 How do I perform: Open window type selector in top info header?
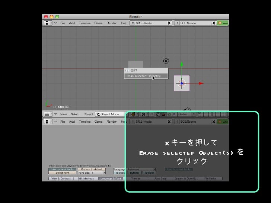(48, 23)
